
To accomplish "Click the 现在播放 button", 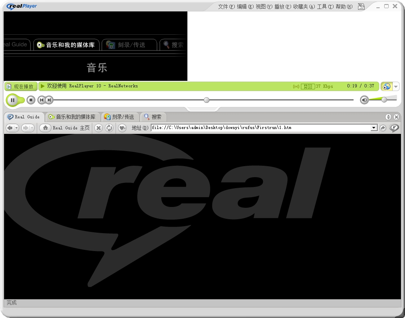I will [x=20, y=86].
